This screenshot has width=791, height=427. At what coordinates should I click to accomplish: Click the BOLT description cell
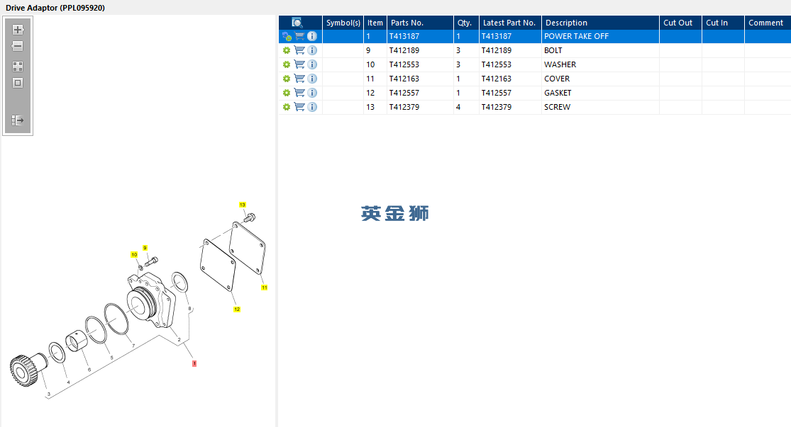coord(600,50)
